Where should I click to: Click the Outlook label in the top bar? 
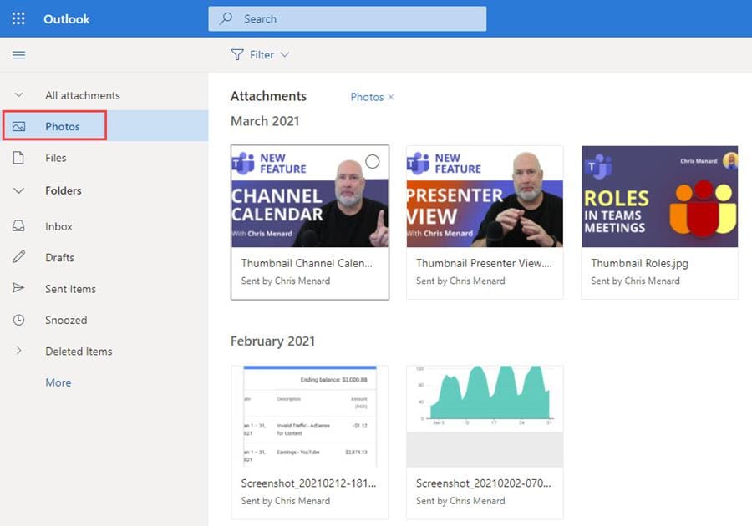tap(66, 18)
